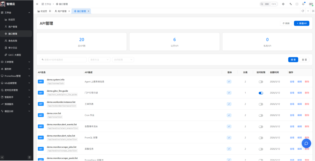Open the floating chat assistant button
The image size is (315, 161).
[306, 143]
